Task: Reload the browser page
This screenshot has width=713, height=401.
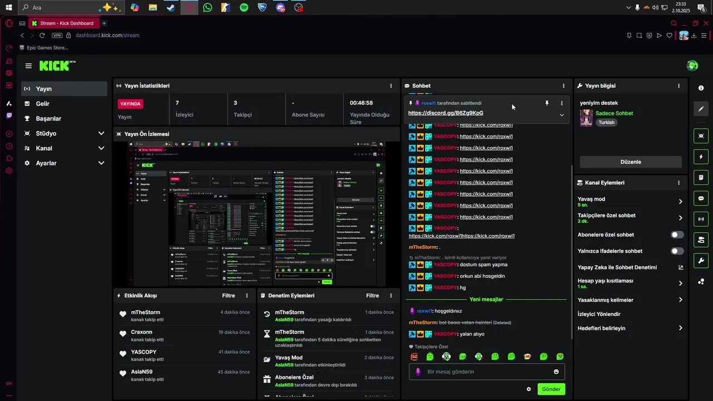Action: (x=42, y=35)
